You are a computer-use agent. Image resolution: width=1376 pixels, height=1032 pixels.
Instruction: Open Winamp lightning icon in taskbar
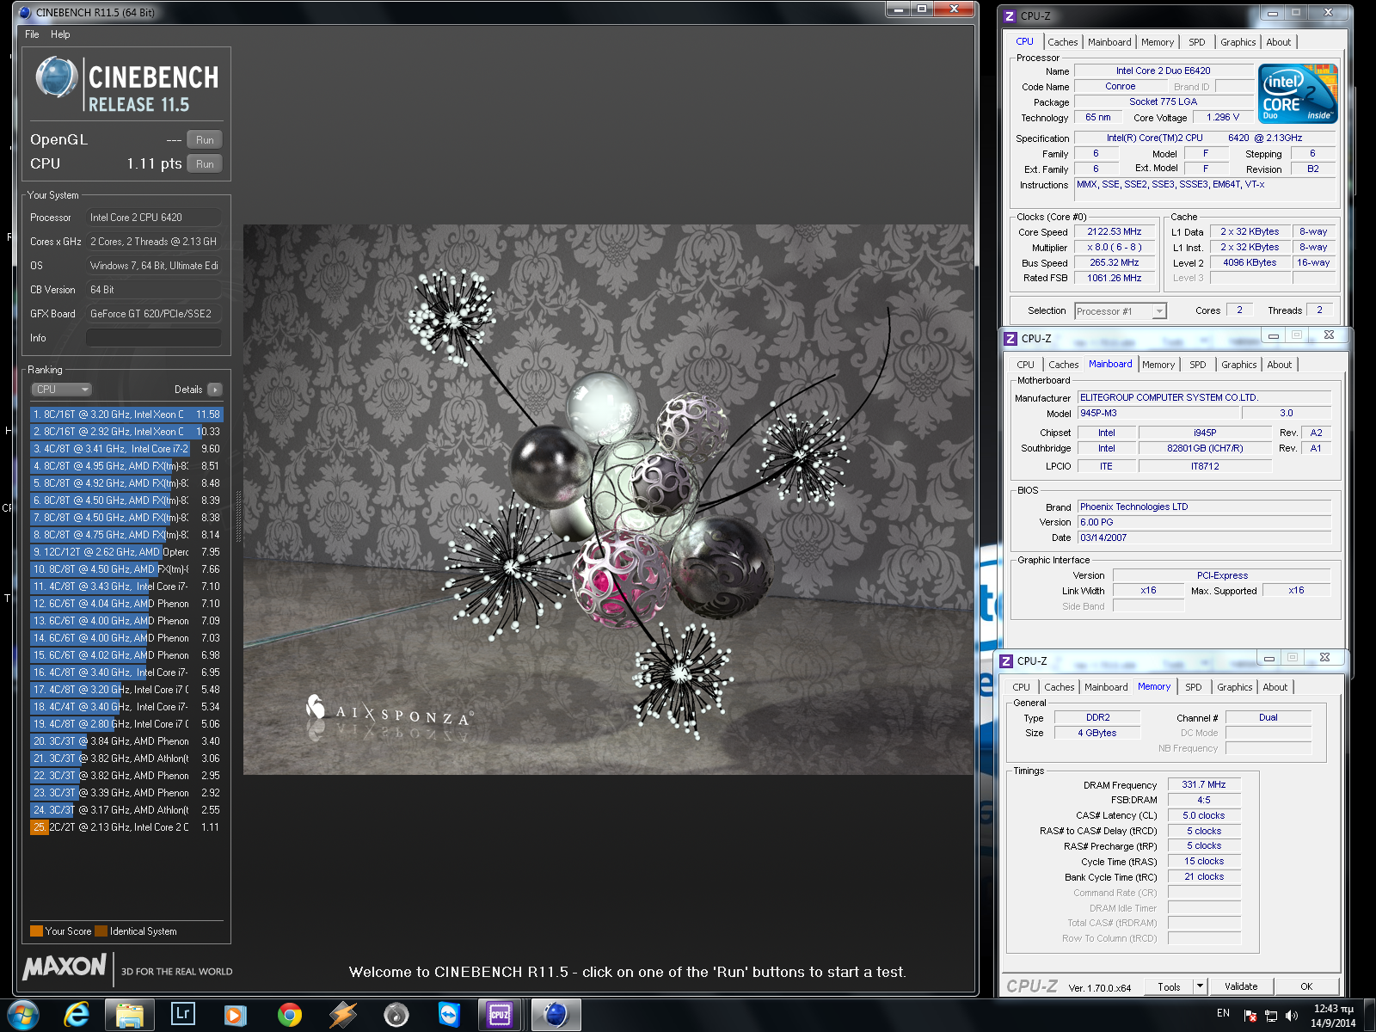pos(342,1015)
